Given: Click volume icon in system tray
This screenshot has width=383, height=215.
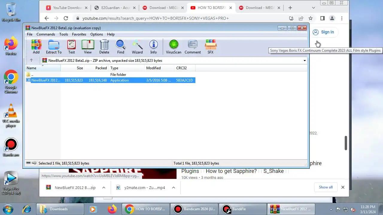Looking at the screenshot, I should (x=353, y=209).
